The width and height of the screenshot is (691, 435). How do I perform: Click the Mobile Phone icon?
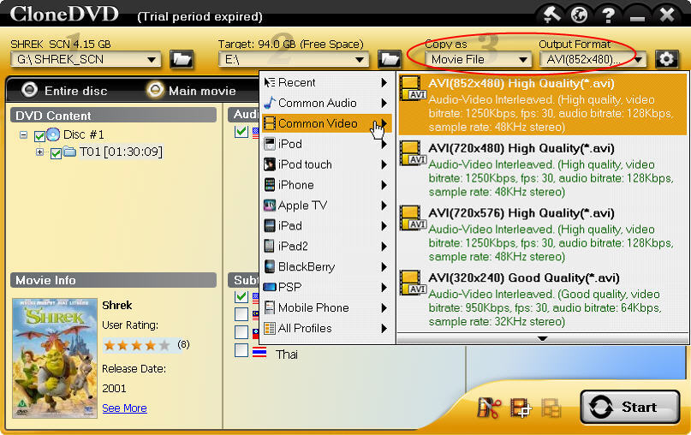click(270, 307)
